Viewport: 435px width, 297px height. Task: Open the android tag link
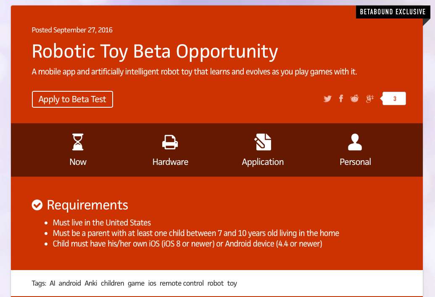[70, 283]
